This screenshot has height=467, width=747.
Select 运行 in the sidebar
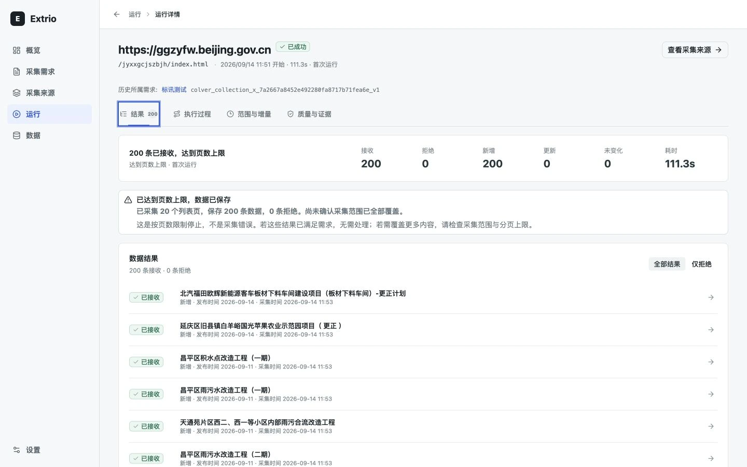pyautogui.click(x=49, y=114)
